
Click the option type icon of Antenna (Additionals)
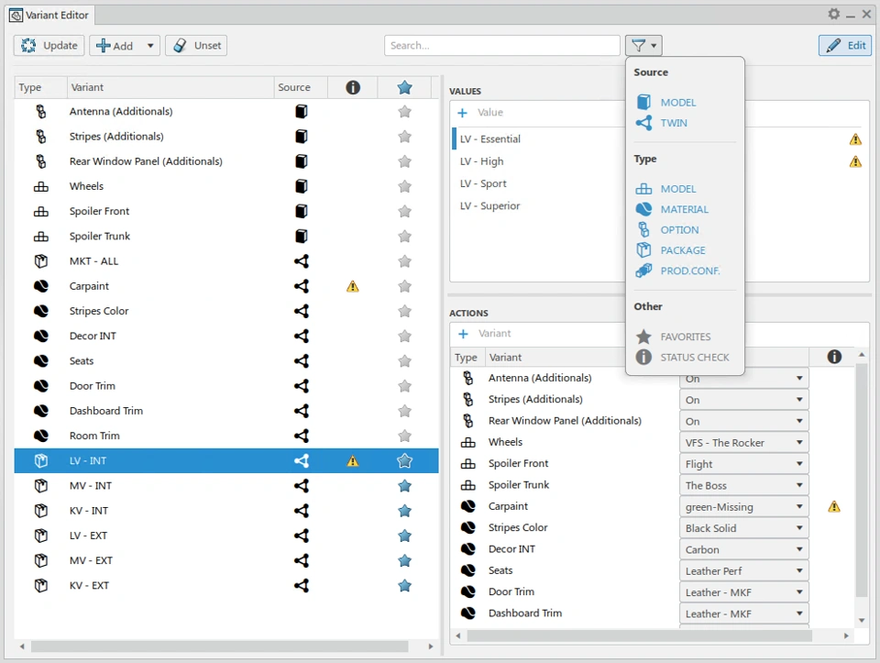coord(41,111)
